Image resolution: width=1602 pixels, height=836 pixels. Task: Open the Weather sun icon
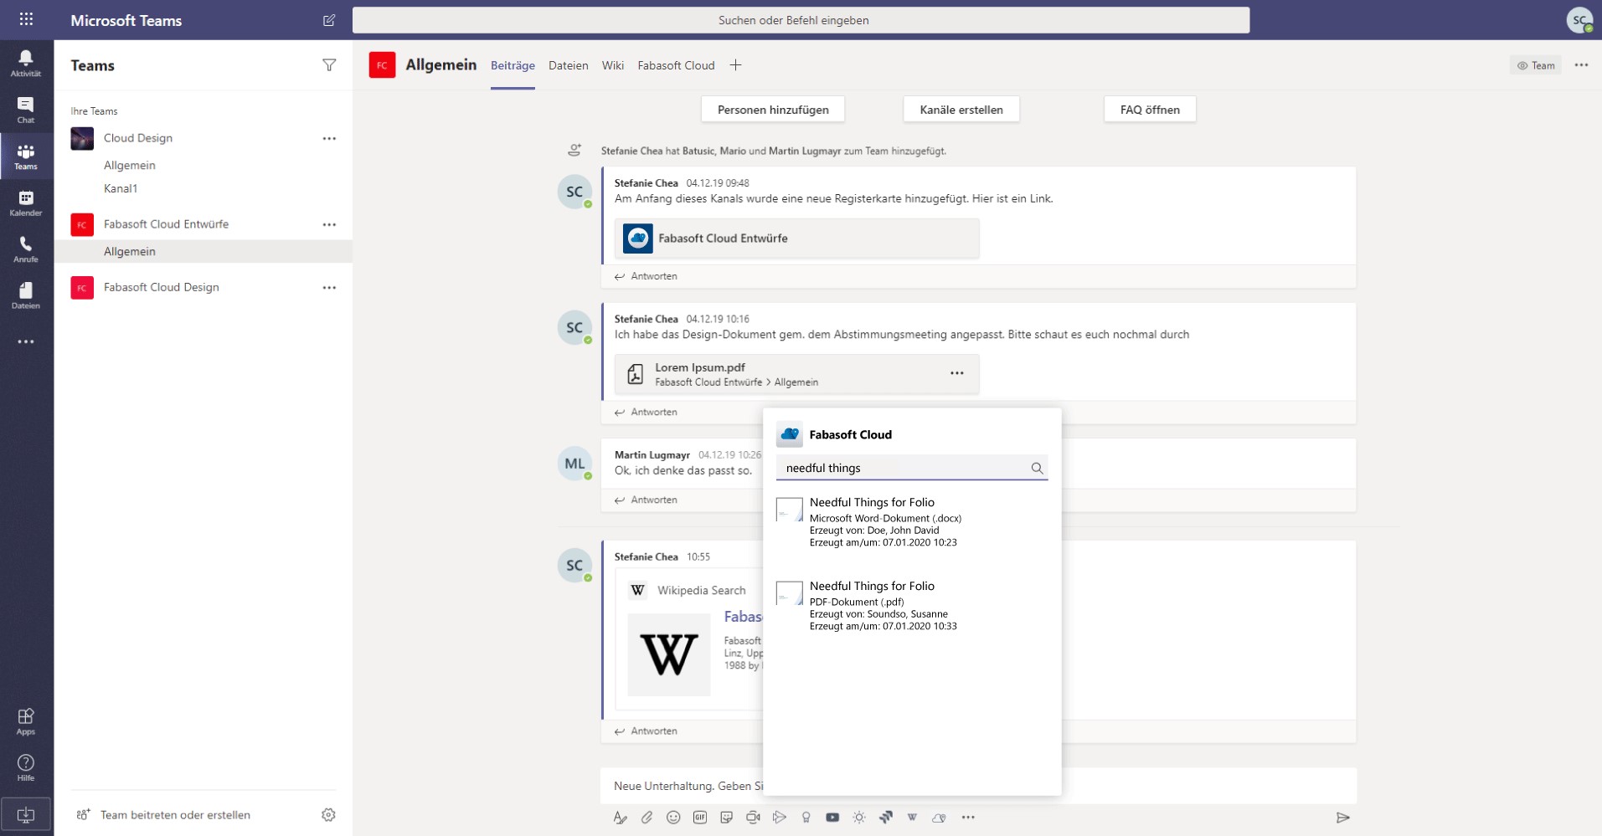(859, 818)
